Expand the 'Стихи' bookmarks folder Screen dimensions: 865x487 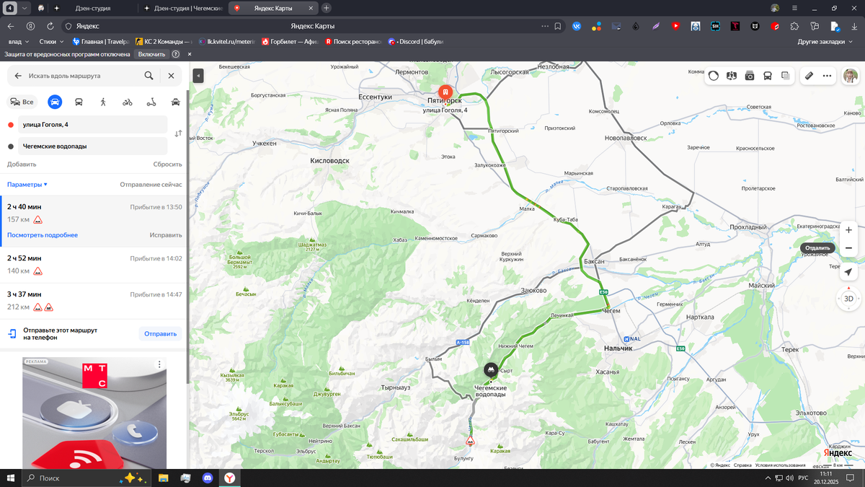point(51,42)
